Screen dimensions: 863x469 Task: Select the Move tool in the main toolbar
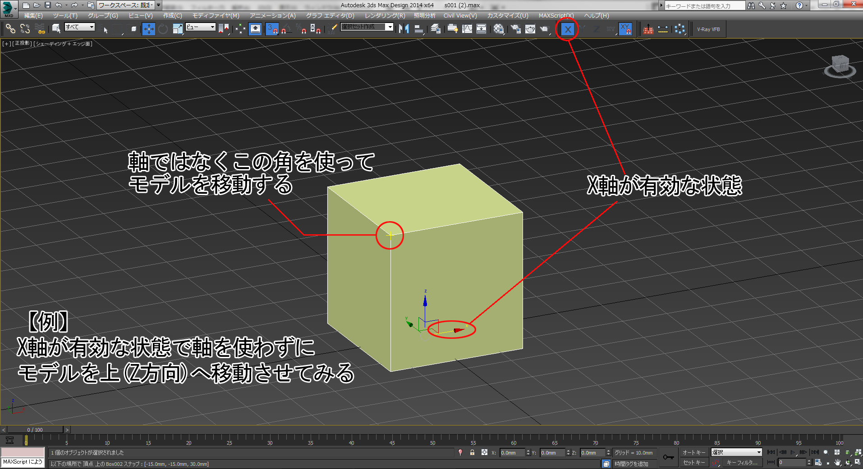pyautogui.click(x=148, y=29)
